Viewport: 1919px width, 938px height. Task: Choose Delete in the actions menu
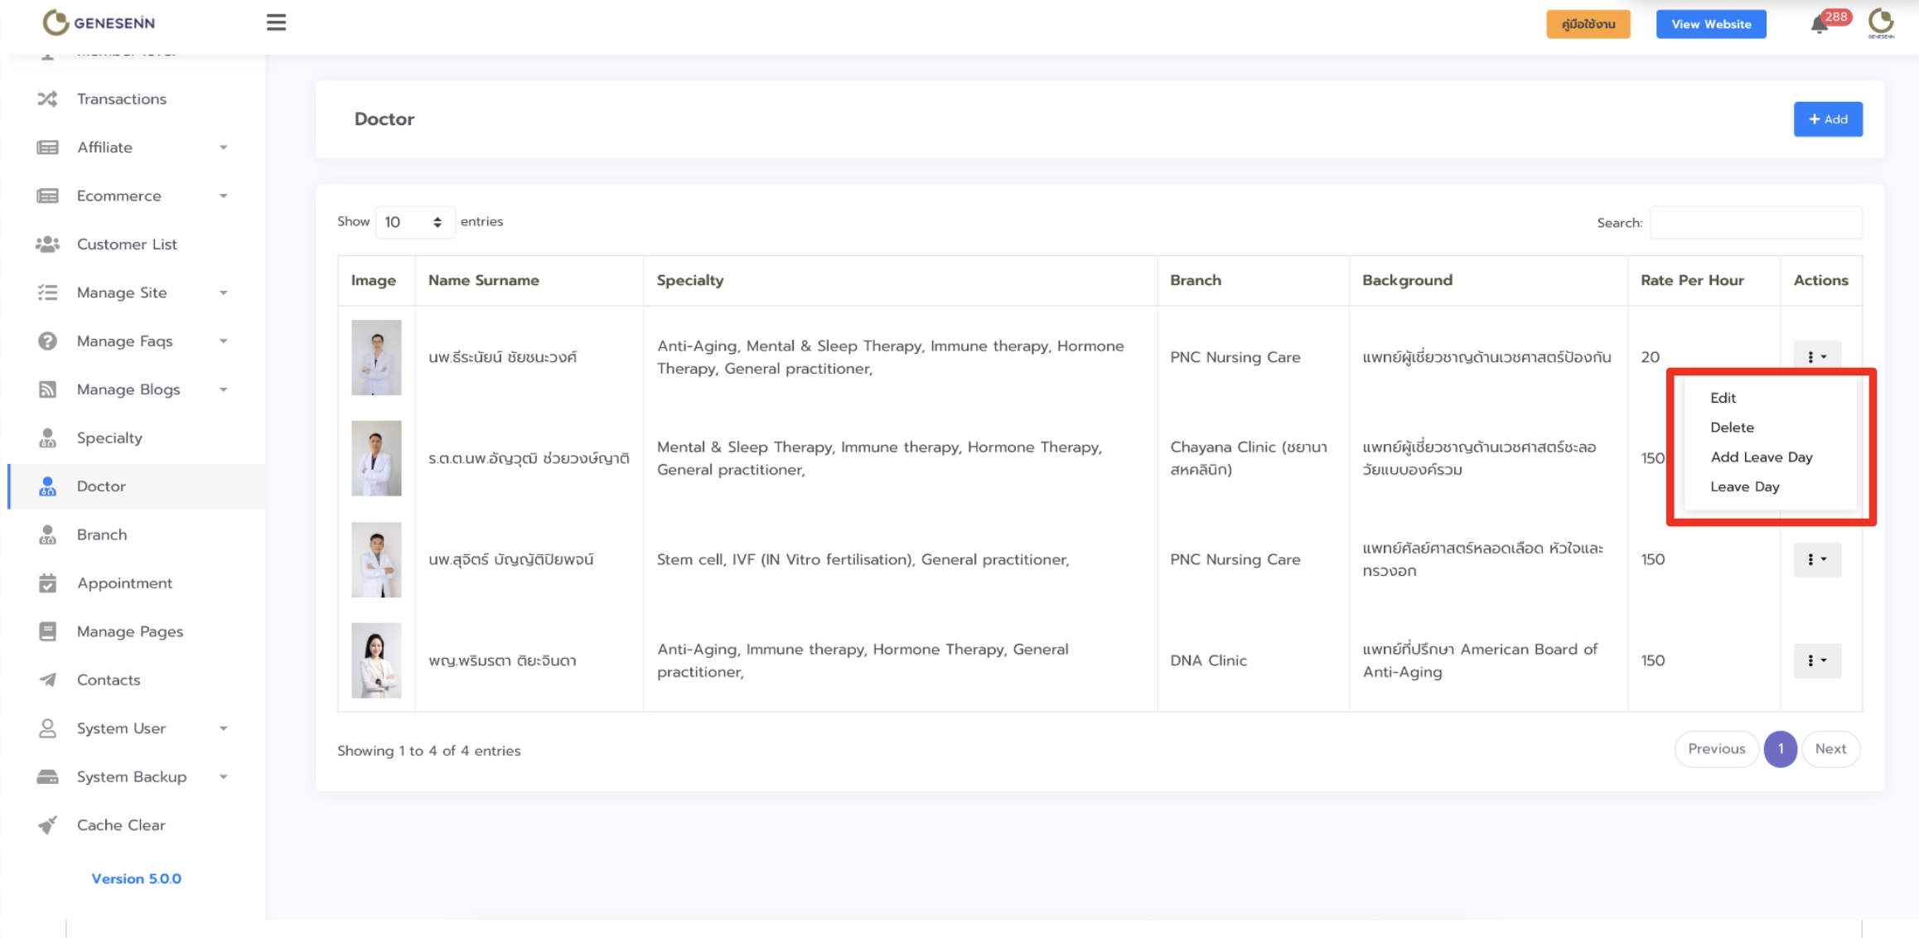(1732, 428)
